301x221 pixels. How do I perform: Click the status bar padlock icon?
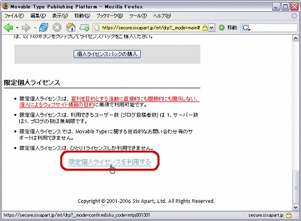(x=289, y=215)
